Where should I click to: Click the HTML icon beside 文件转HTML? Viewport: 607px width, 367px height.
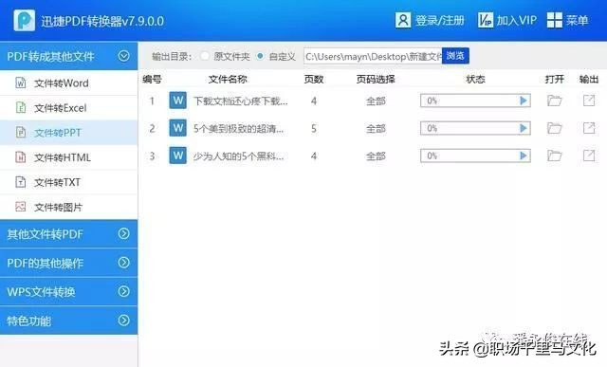pyautogui.click(x=21, y=157)
